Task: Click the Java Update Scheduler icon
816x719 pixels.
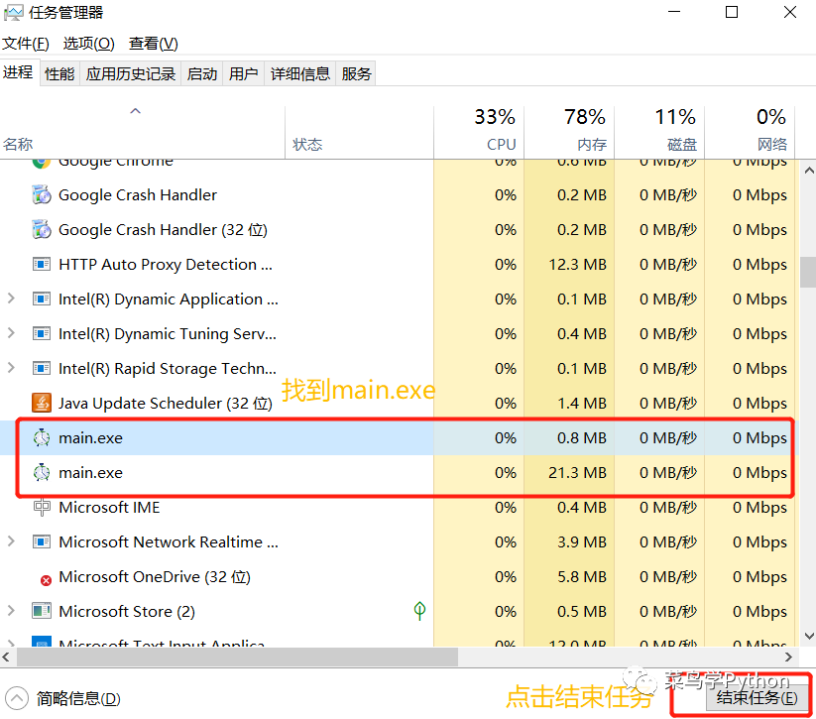Action: coord(42,403)
